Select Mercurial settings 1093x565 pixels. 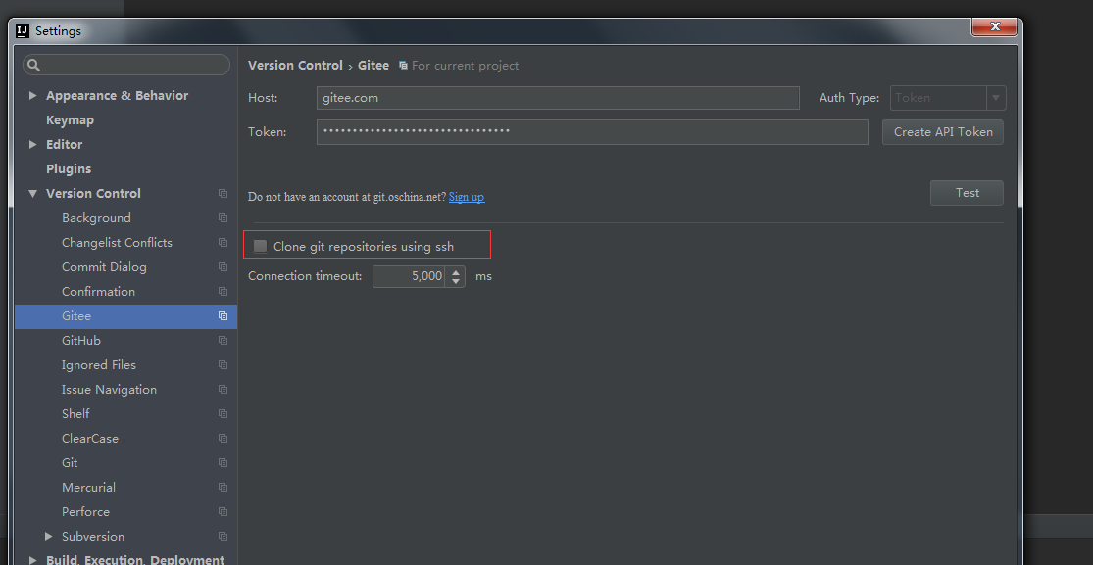point(88,487)
